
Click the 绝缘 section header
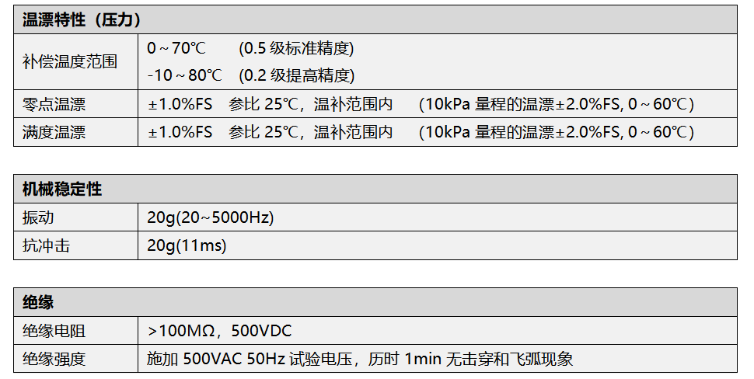pyautogui.click(x=39, y=302)
